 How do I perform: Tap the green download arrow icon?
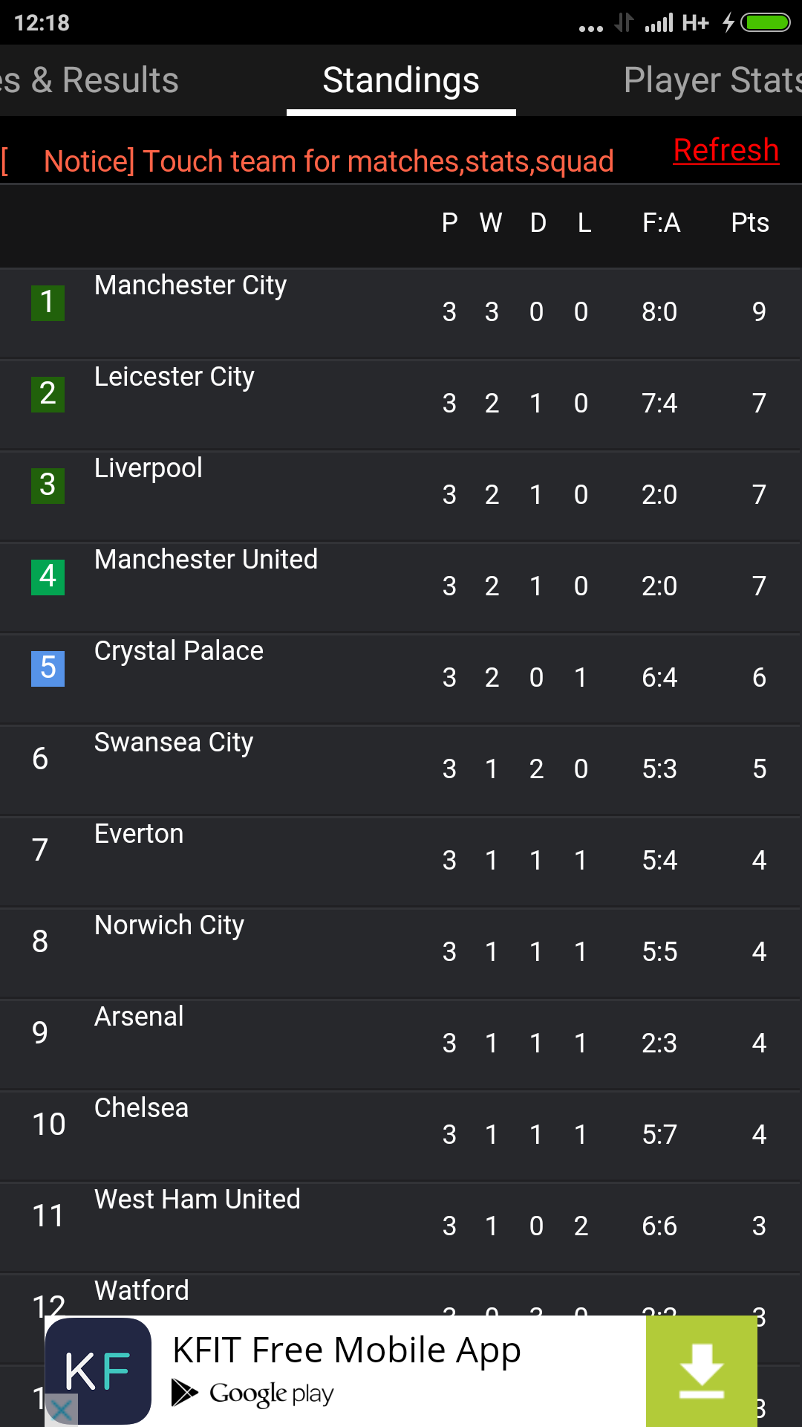[701, 1371]
